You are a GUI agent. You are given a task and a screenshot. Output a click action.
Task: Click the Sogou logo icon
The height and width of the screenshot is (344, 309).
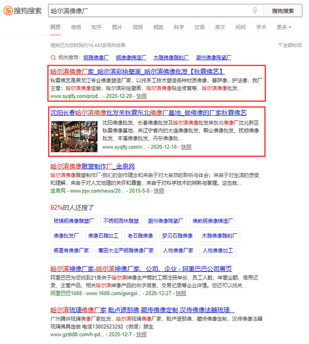point(8,11)
